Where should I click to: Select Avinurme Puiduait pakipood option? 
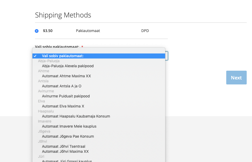pos(99,96)
